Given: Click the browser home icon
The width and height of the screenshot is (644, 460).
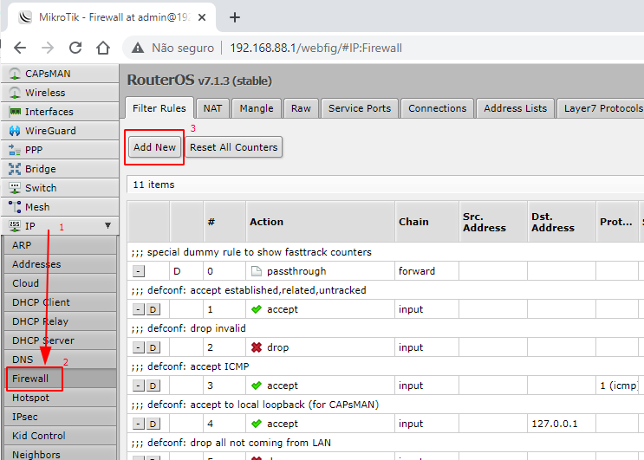Looking at the screenshot, I should tap(103, 48).
